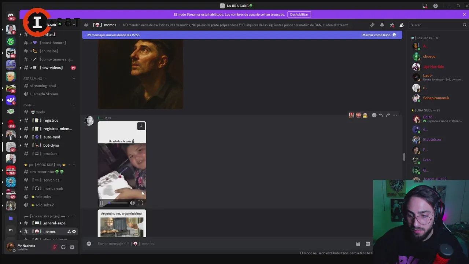Open server icon with 118 badge
The height and width of the screenshot is (264, 469).
tap(11, 123)
